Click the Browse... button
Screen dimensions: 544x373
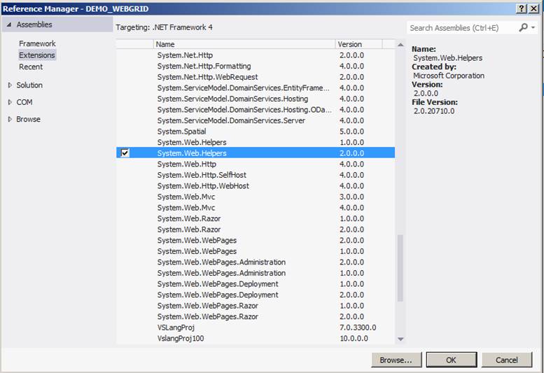(396, 360)
